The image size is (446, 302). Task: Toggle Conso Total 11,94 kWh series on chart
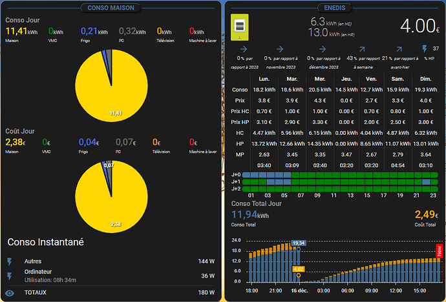pyautogui.click(x=250, y=217)
